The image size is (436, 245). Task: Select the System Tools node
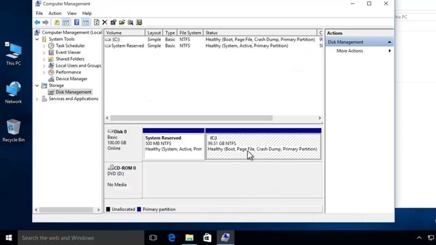[x=61, y=39]
